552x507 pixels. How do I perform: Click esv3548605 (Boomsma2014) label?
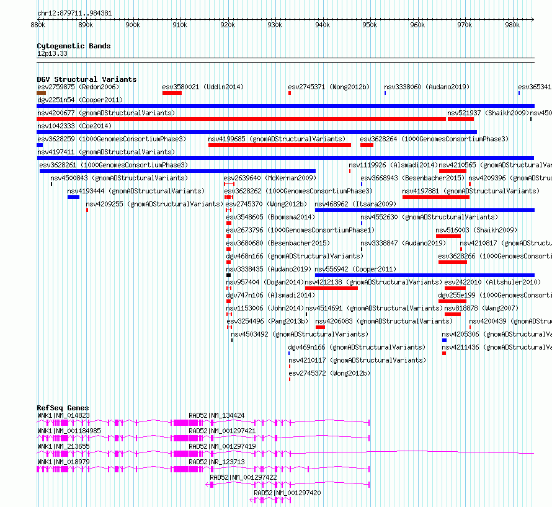coord(270,217)
